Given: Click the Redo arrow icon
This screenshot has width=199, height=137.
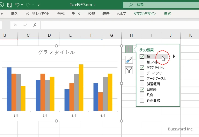Looking at the screenshot, I should [x=28, y=5].
